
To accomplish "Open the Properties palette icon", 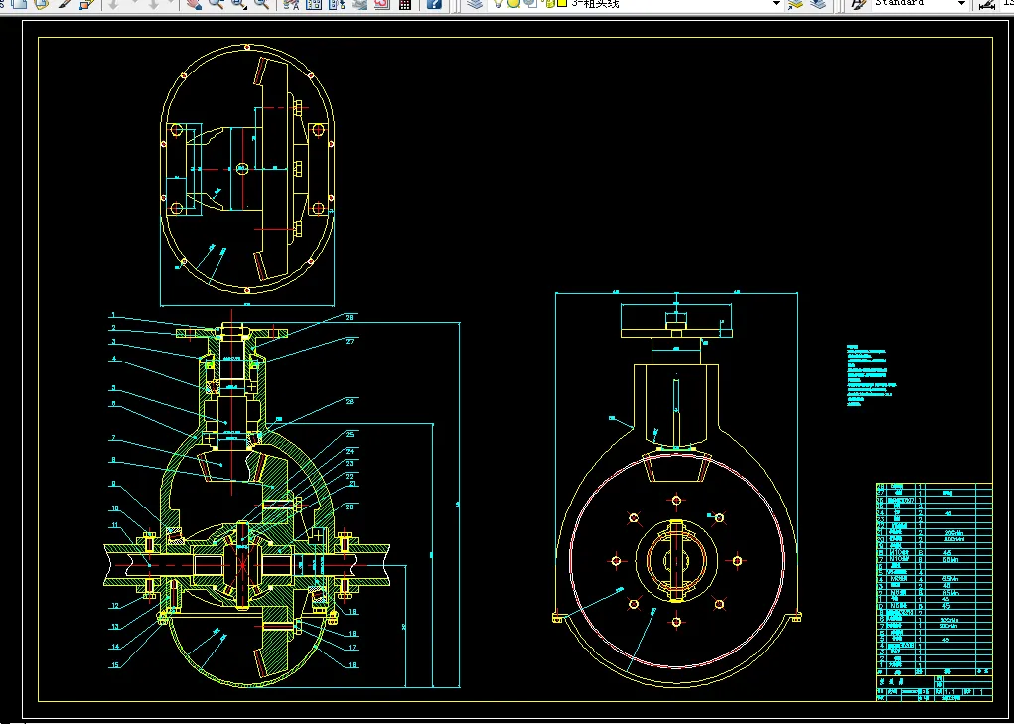I will tap(291, 3).
